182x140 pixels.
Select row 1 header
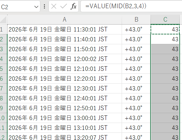pyautogui.click(x=4, y=30)
